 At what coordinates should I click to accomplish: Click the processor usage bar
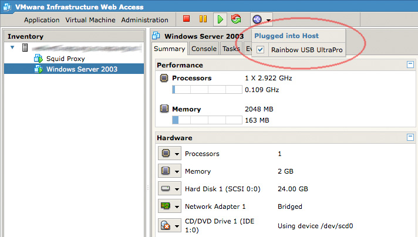click(x=207, y=90)
